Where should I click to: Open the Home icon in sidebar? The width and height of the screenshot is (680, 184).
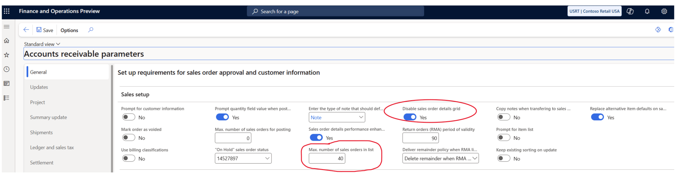click(6, 41)
